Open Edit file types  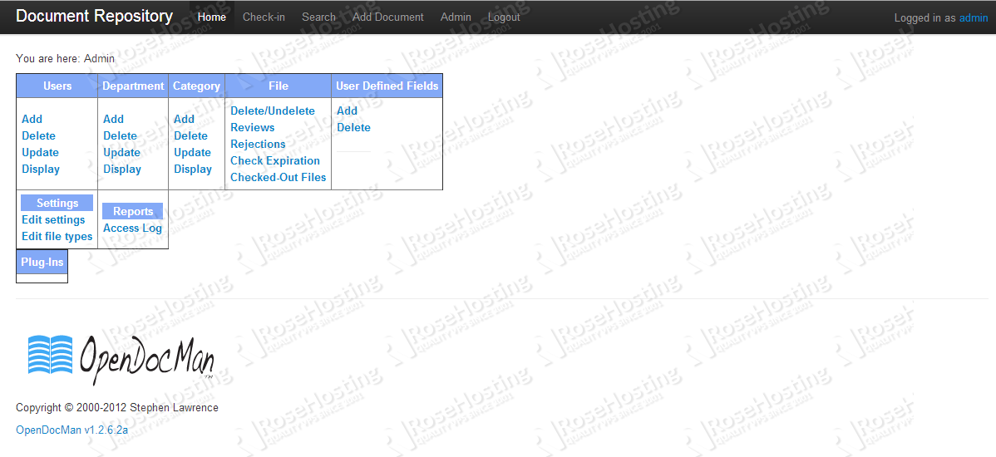click(x=57, y=236)
